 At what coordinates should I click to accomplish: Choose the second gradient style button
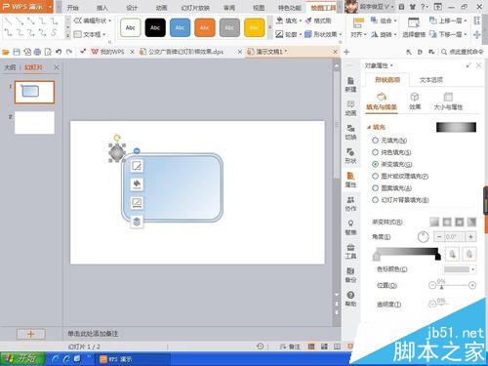447,222
